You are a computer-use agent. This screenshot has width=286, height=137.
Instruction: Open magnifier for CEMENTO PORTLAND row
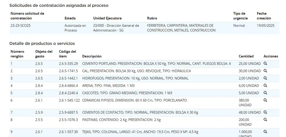tap(265, 64)
